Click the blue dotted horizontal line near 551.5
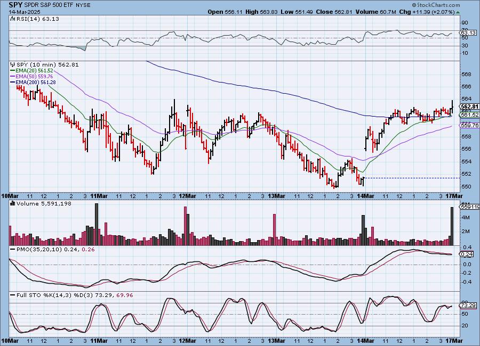 (412, 178)
